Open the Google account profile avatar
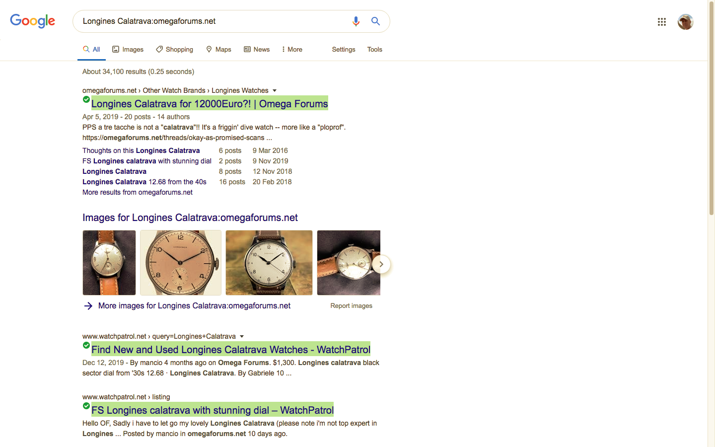The height and width of the screenshot is (447, 715). (x=686, y=22)
